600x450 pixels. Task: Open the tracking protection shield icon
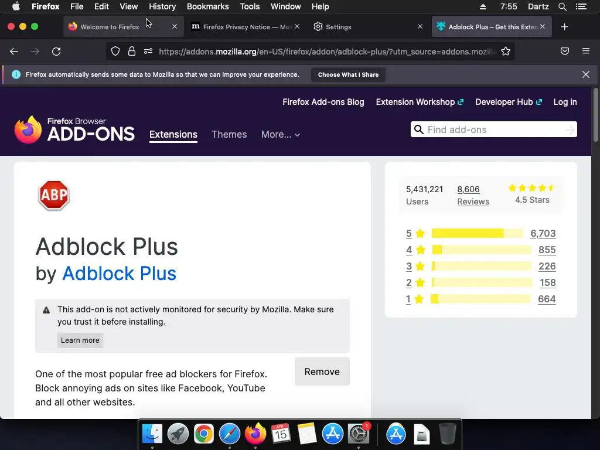(x=115, y=52)
